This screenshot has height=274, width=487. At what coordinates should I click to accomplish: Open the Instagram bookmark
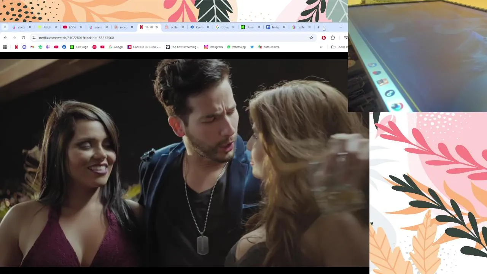[x=213, y=47]
